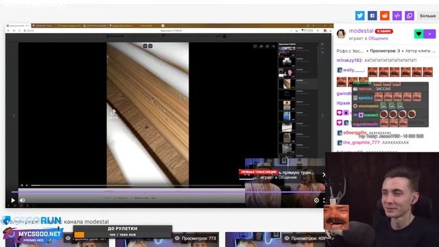439x247 pixels.
Task: Click the inner video's thin progress bar
Action: point(137,185)
